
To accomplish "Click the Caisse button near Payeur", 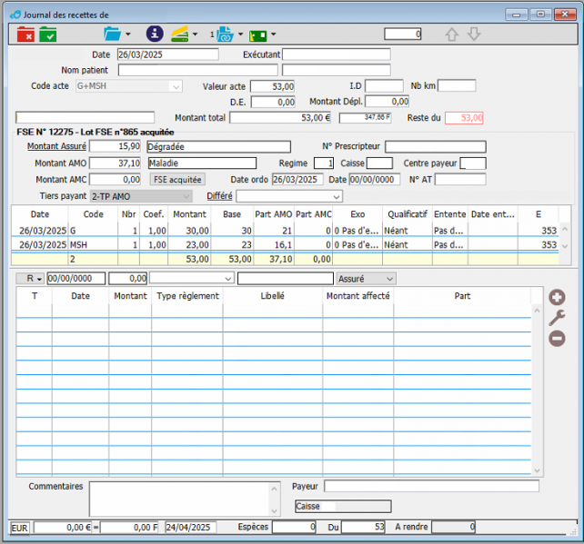I will pyautogui.click(x=342, y=507).
